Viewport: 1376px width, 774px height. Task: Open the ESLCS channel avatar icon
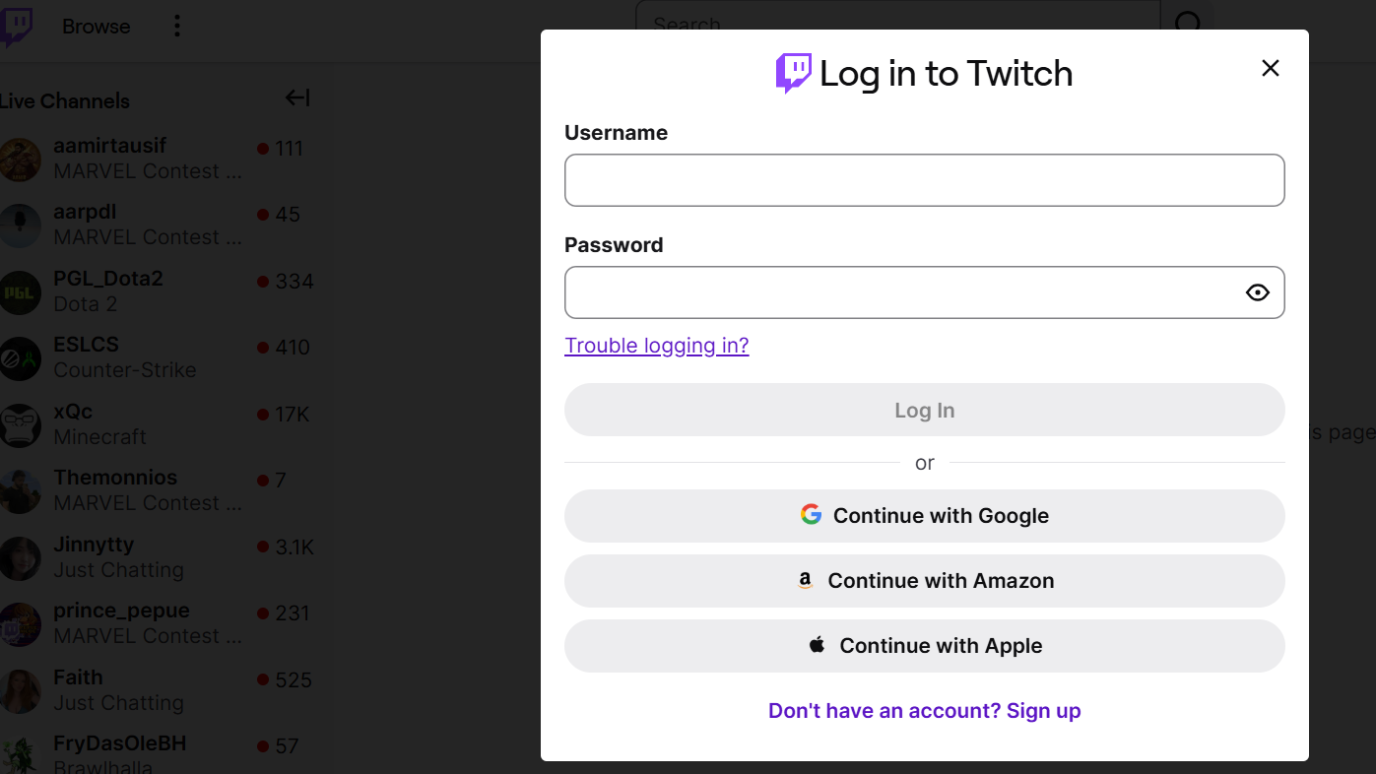[x=20, y=358]
